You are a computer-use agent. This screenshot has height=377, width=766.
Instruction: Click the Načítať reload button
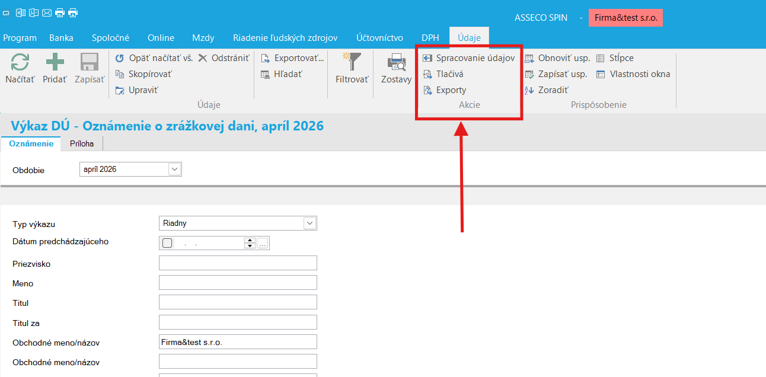(x=20, y=69)
